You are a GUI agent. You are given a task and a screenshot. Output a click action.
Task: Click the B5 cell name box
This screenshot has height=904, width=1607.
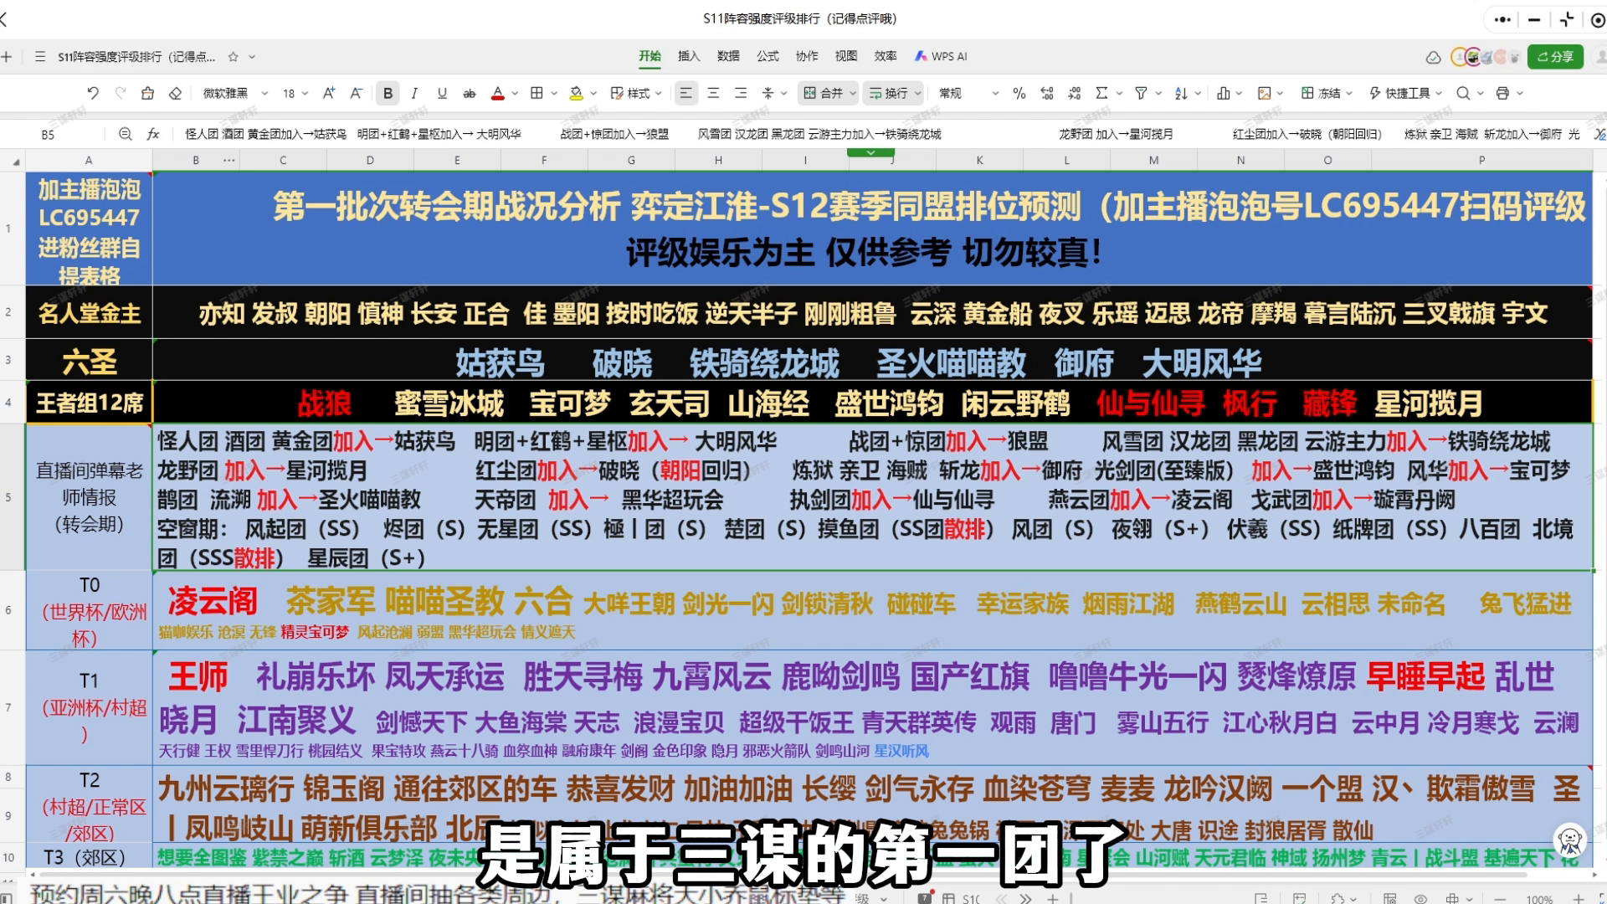[48, 134]
